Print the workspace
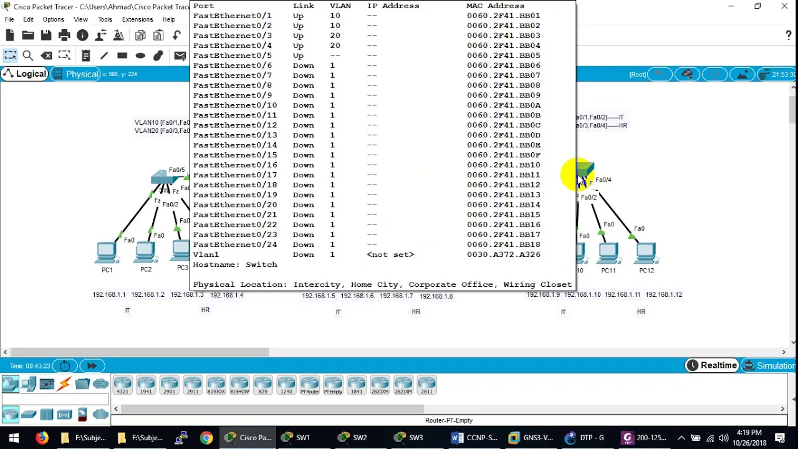798x449 pixels. pos(64,36)
